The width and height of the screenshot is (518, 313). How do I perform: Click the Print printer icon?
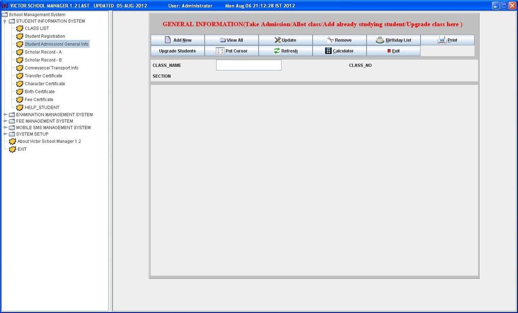point(442,40)
